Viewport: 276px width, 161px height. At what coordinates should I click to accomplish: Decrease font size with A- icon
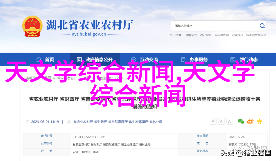(222, 122)
